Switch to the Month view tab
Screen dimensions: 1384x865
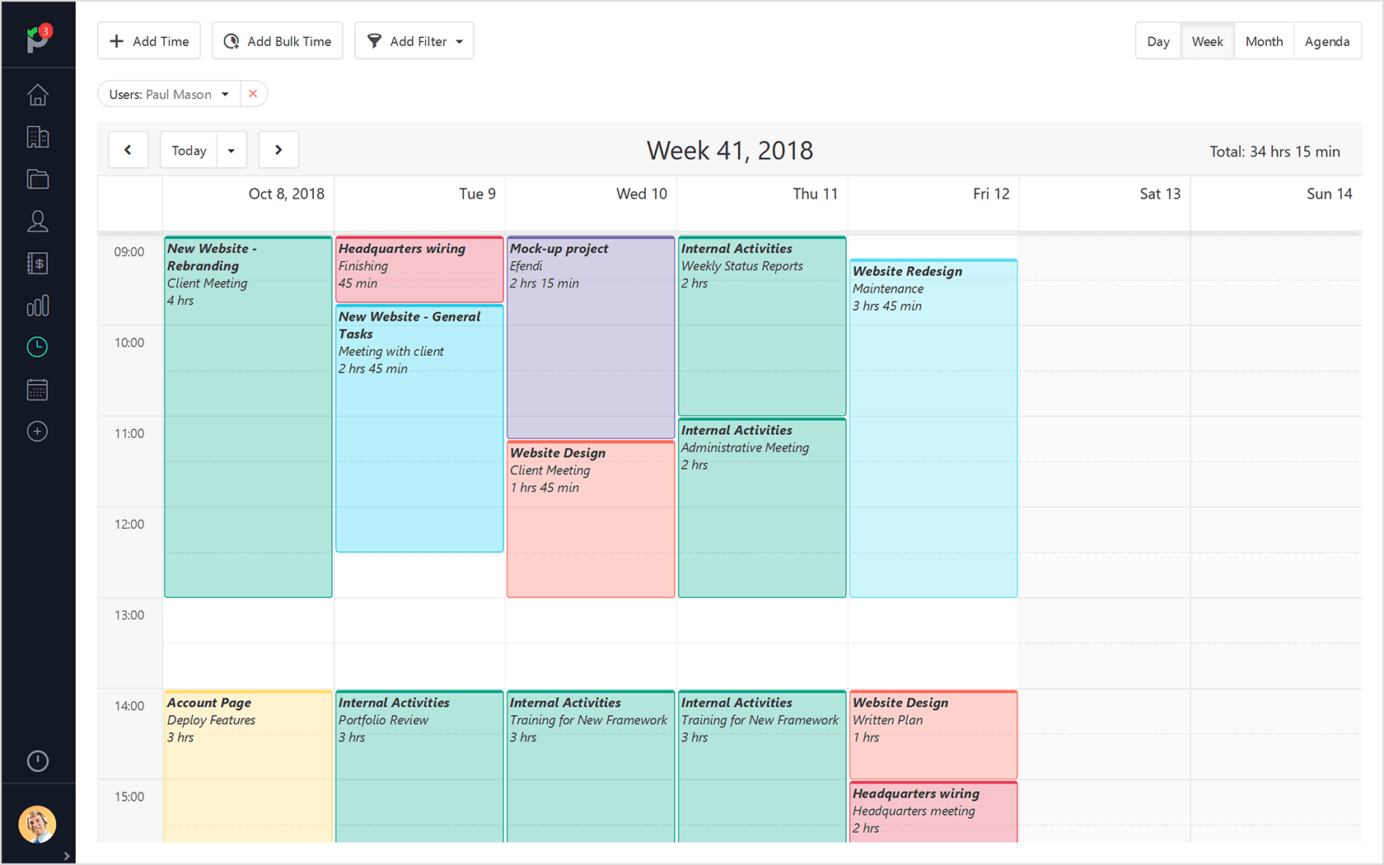point(1264,40)
